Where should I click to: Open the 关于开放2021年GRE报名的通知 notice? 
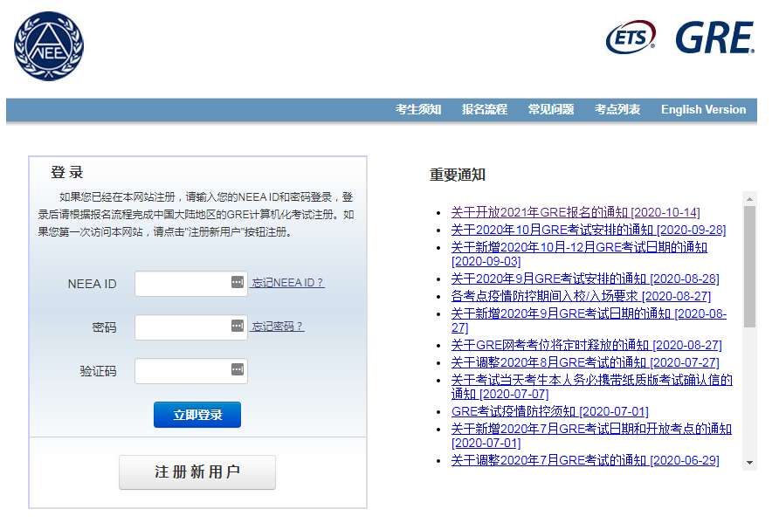[575, 212]
